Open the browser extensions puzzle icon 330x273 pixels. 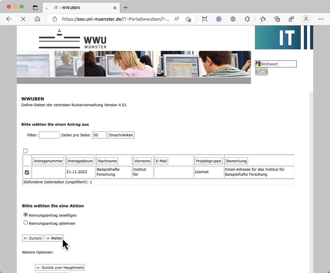tap(247, 19)
